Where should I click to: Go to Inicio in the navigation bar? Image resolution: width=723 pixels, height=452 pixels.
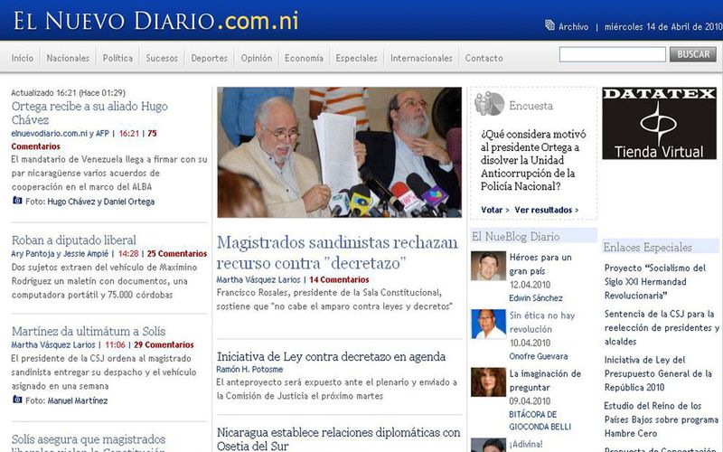23,58
